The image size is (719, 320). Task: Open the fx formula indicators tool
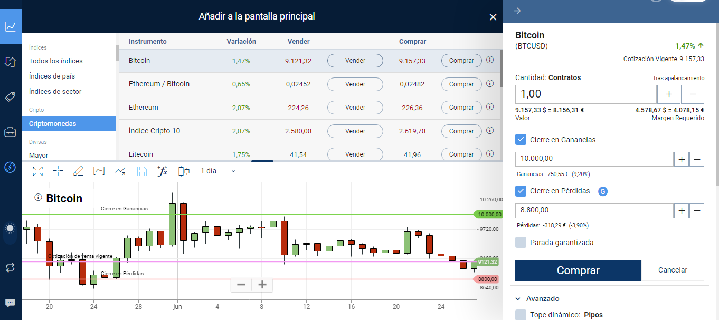pos(163,171)
